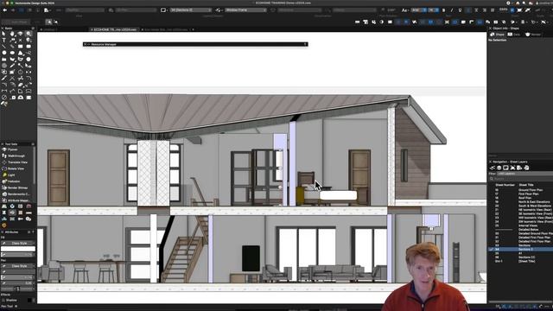Image resolution: width=553 pixels, height=311 pixels.
Task: Choose the Render Bitmap tool
Action: [x=17, y=187]
